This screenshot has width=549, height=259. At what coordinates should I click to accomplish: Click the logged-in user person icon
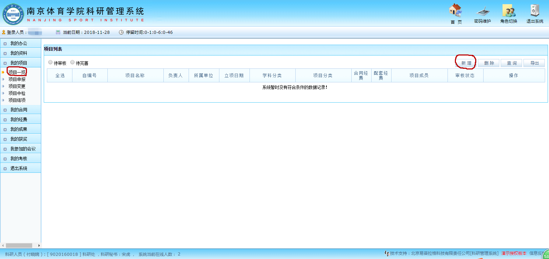click(x=4, y=32)
